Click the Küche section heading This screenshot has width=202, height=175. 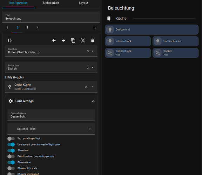pyautogui.click(x=121, y=19)
